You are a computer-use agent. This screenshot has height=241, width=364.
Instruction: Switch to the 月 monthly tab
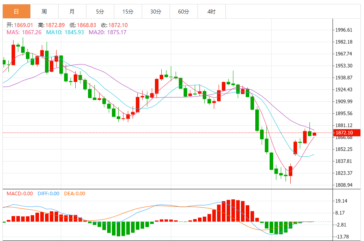[72, 12]
